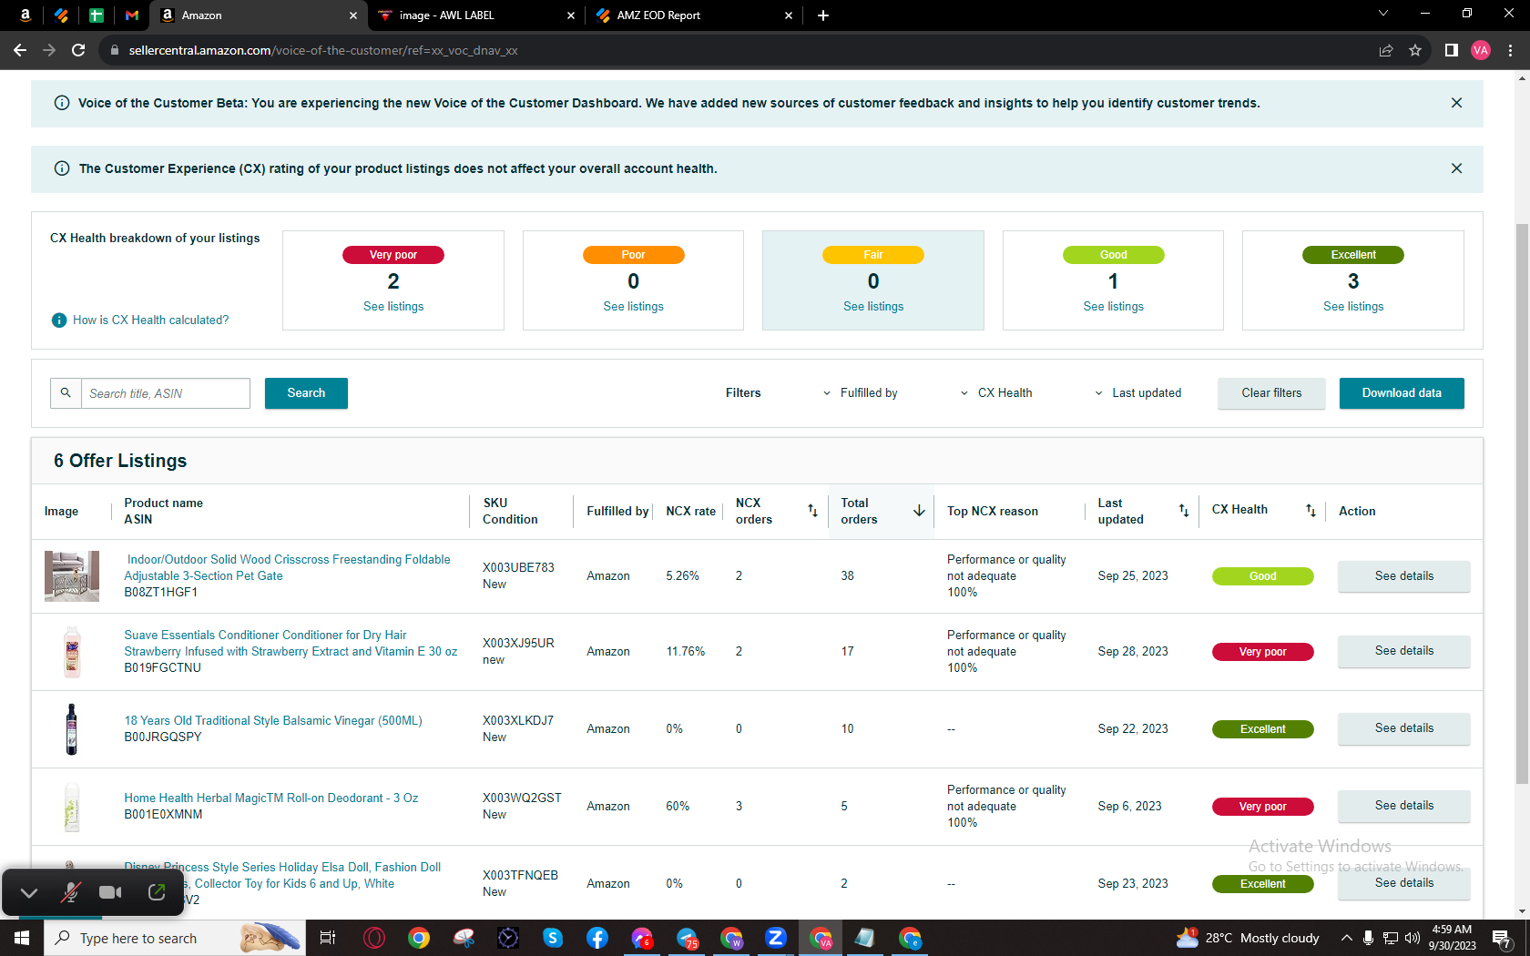Switch to the image - AWL LABEL tab
This screenshot has height=956, width=1530.
coord(475,15)
